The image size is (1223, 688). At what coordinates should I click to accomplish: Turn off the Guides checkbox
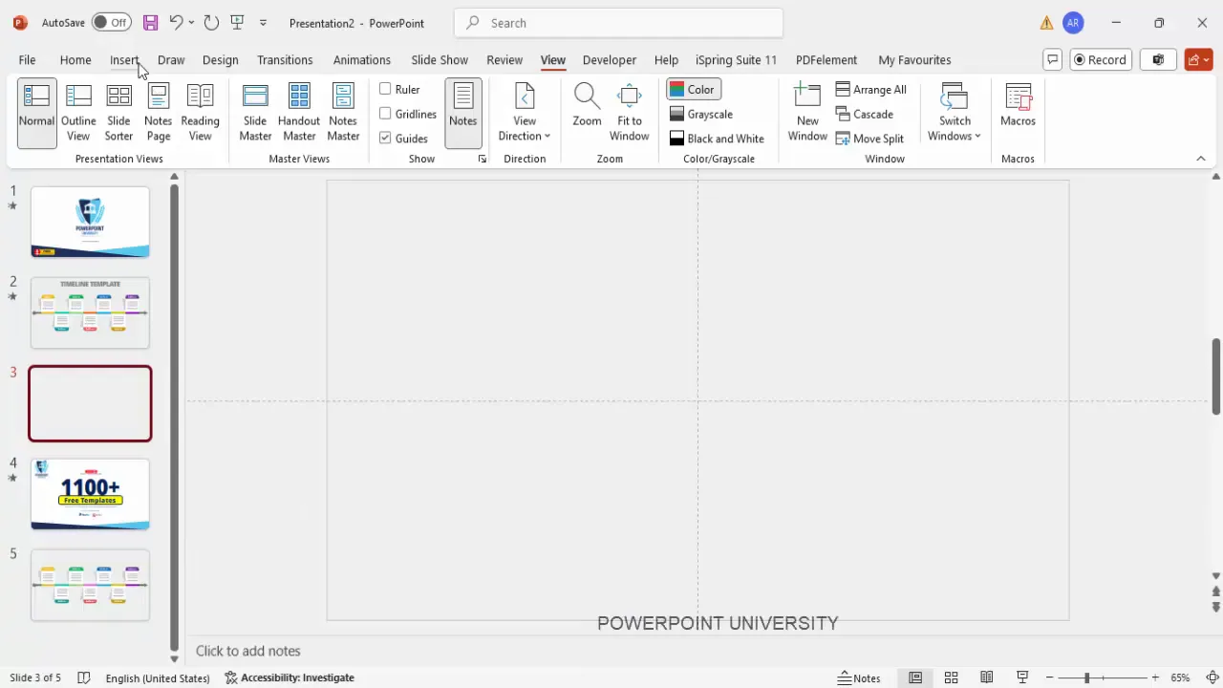click(386, 138)
